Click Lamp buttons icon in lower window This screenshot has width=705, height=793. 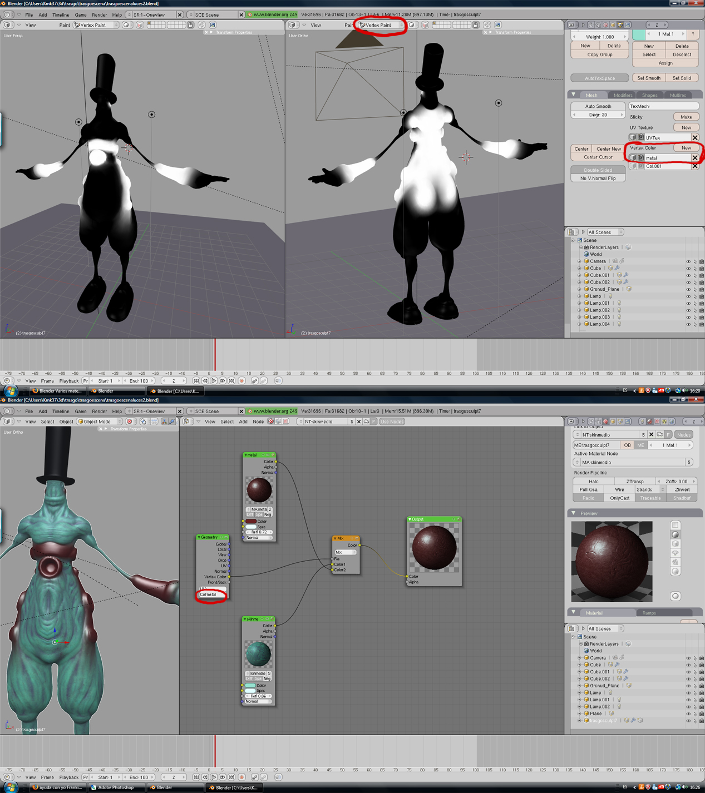pos(642,422)
